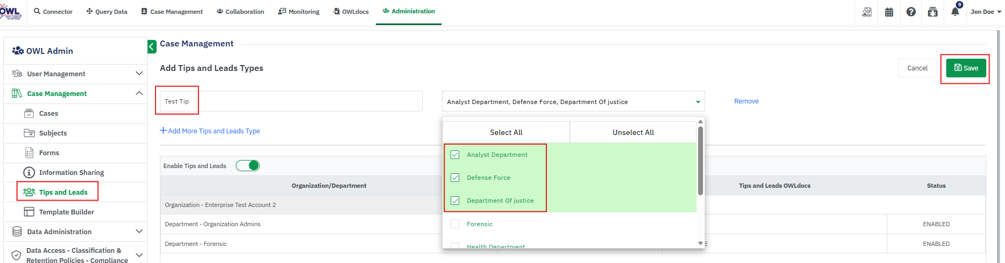Open the Jon Doe user dropdown
The image size is (1005, 263).
pos(986,12)
